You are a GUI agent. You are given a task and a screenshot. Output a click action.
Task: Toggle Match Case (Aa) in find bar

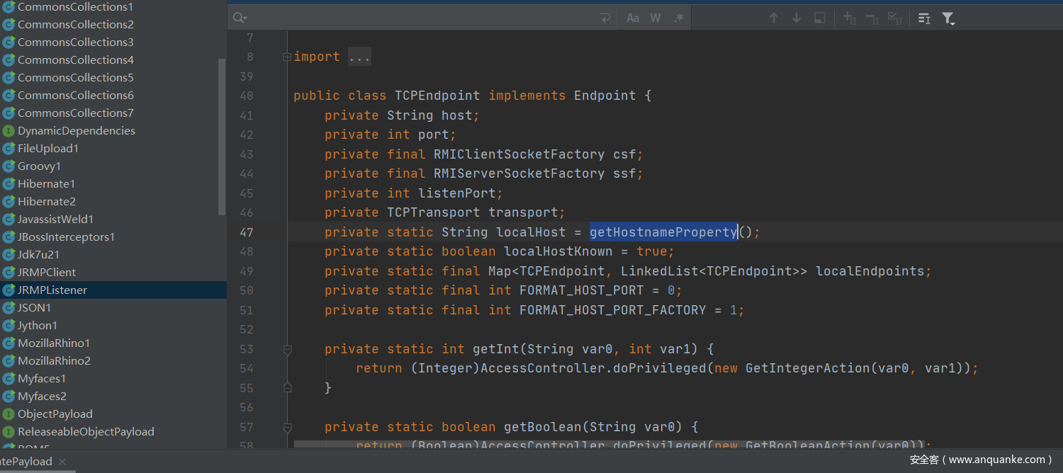click(633, 18)
